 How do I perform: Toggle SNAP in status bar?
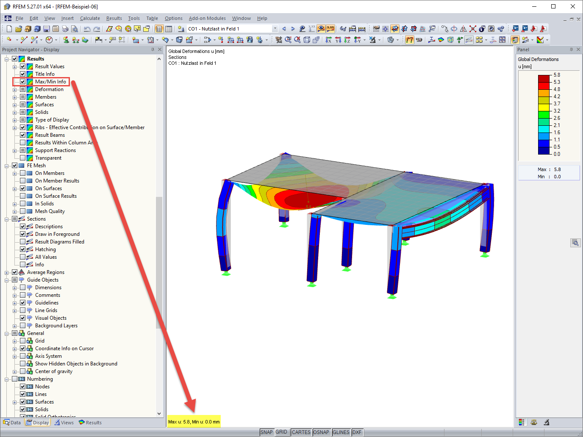click(x=267, y=432)
